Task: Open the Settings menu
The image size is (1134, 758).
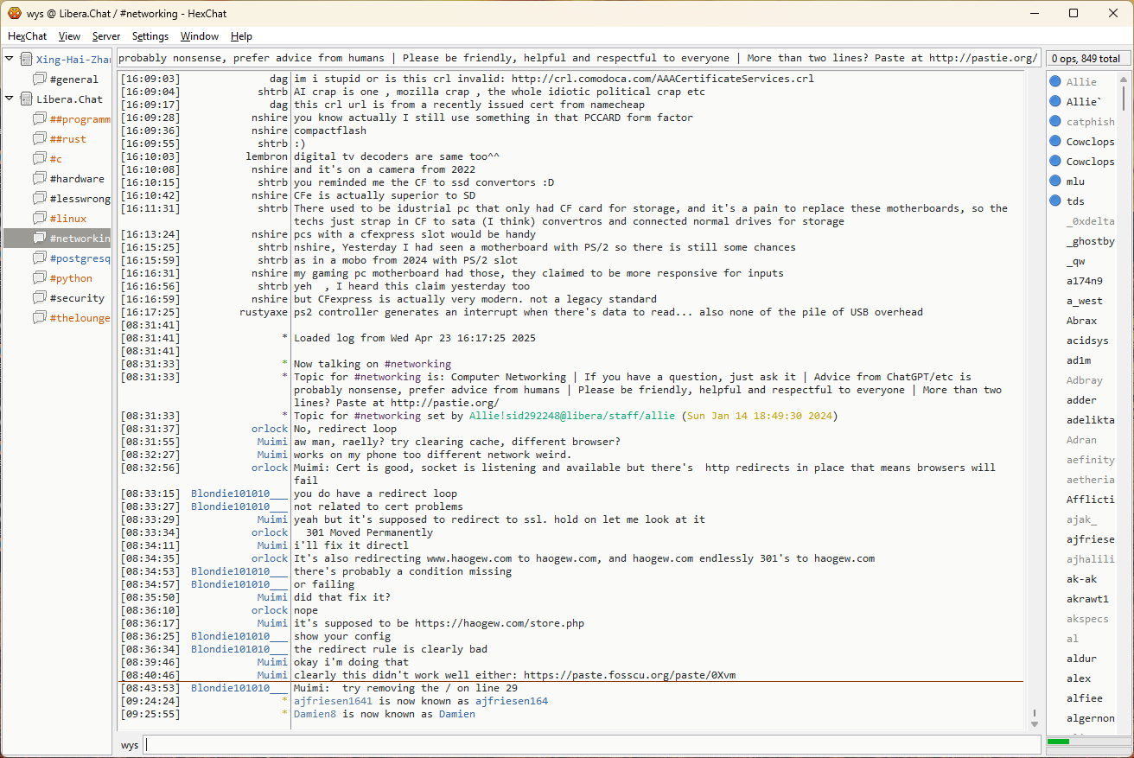Action: tap(150, 36)
